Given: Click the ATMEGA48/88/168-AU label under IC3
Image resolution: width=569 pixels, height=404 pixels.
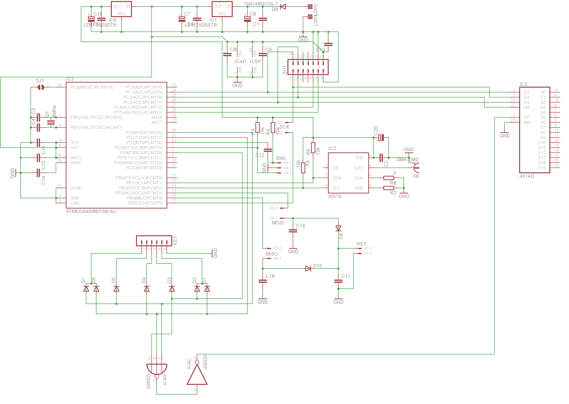Looking at the screenshot, I should tap(91, 212).
